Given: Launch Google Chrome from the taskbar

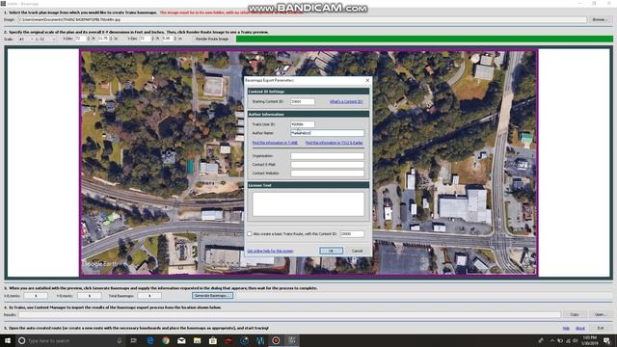Looking at the screenshot, I should (x=166, y=340).
